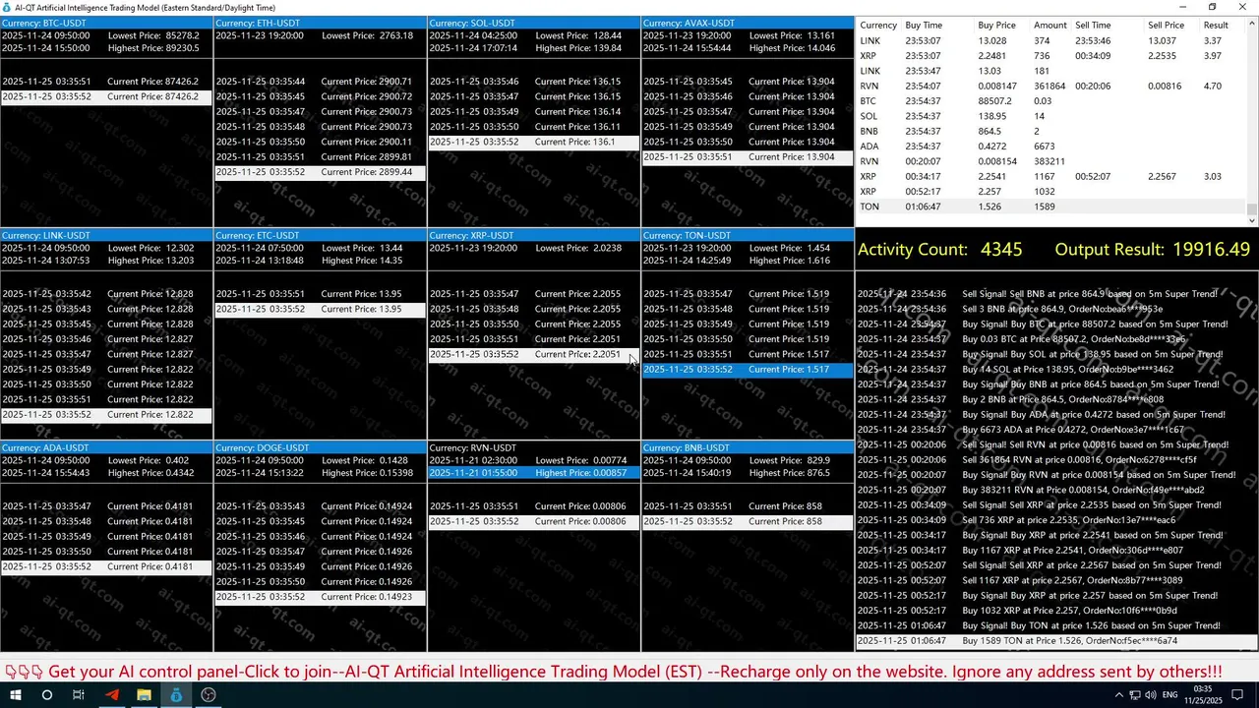The width and height of the screenshot is (1259, 708).
Task: Select the BTC row in the trade table
Action: coord(1051,100)
